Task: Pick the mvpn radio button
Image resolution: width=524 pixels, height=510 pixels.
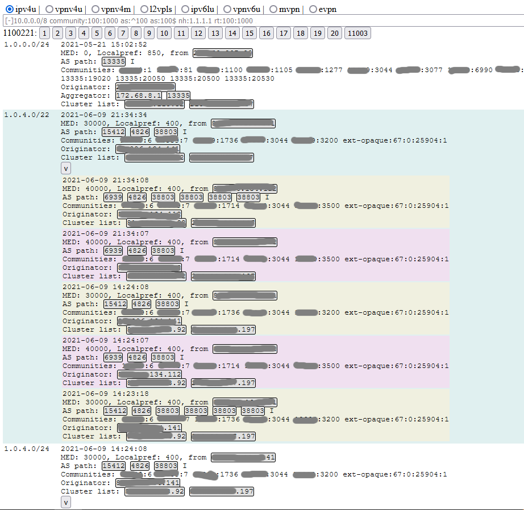Action: [x=273, y=9]
